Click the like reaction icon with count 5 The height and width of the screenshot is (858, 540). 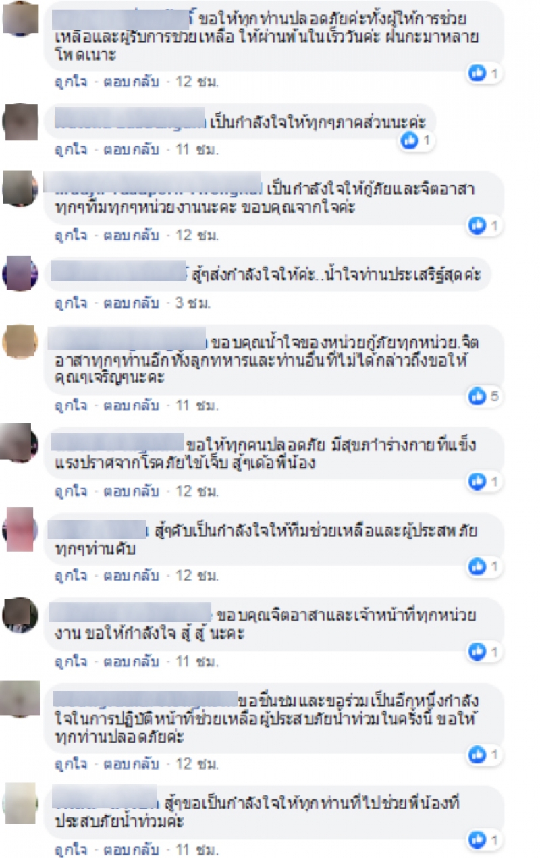(x=478, y=396)
